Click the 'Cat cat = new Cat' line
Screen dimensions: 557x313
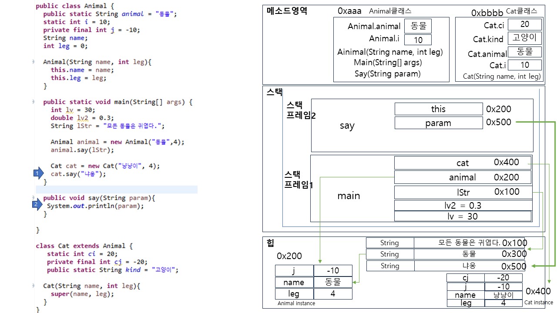tap(105, 166)
